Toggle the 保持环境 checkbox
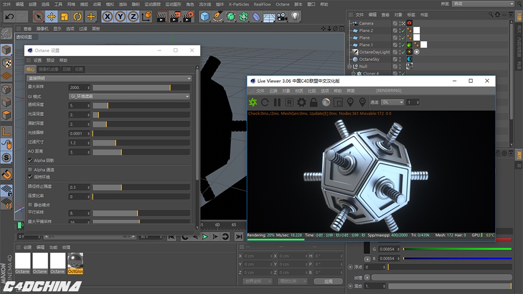 click(30, 177)
